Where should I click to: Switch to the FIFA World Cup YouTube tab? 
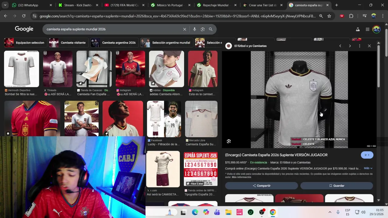(124, 5)
